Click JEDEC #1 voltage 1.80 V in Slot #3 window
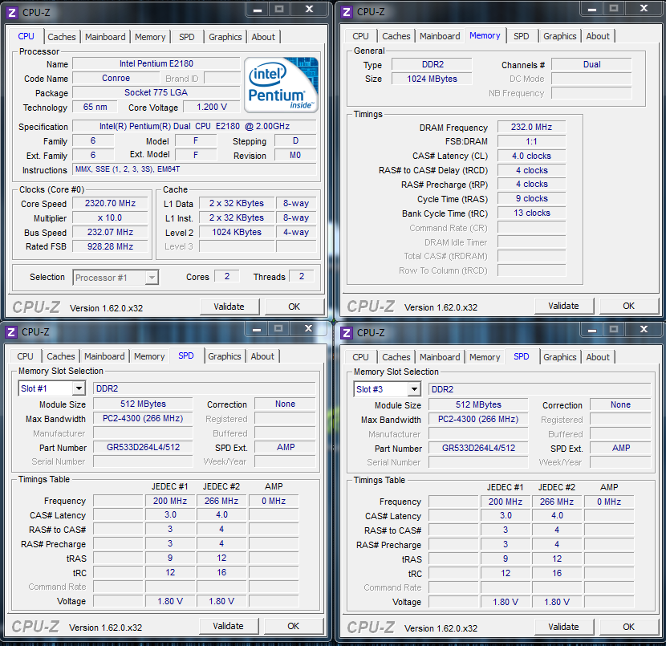 [506, 602]
